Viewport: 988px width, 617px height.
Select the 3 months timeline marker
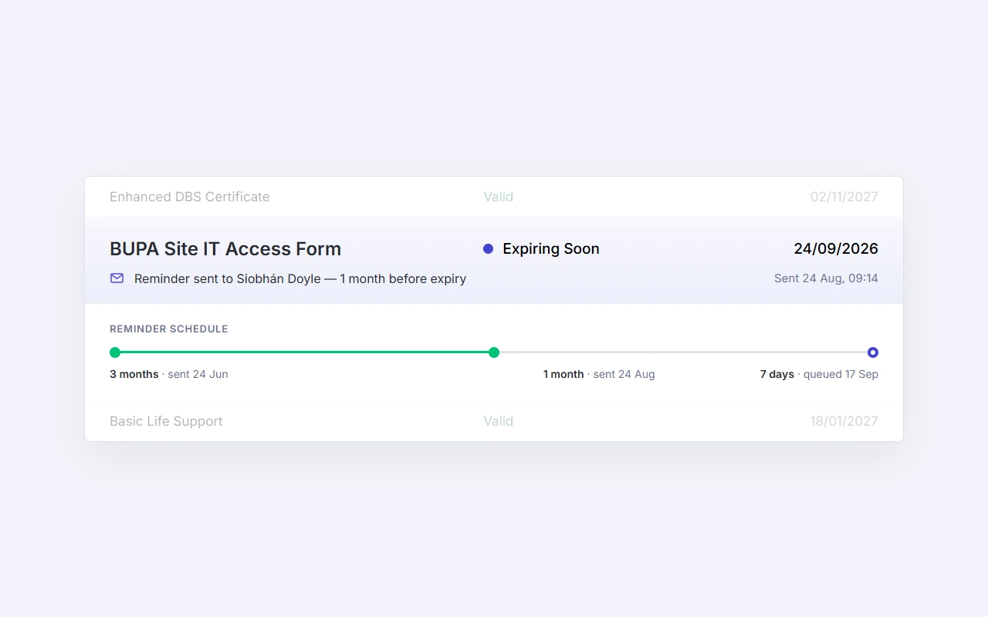[115, 352]
